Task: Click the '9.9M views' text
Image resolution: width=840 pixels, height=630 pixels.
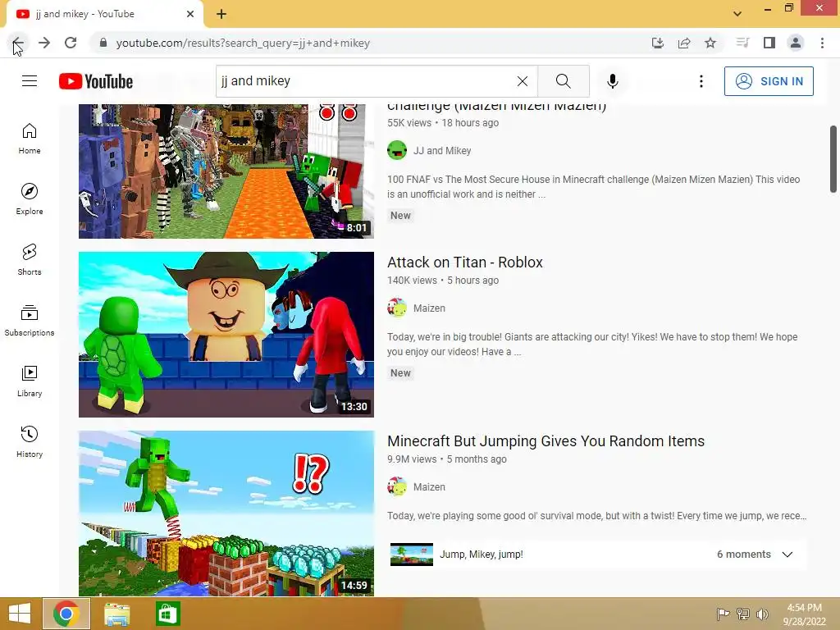Action: click(x=412, y=459)
